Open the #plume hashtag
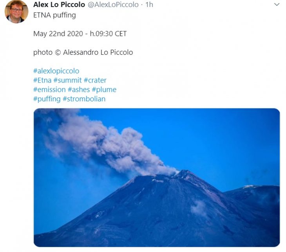This screenshot has width=286, height=252. pyautogui.click(x=104, y=90)
